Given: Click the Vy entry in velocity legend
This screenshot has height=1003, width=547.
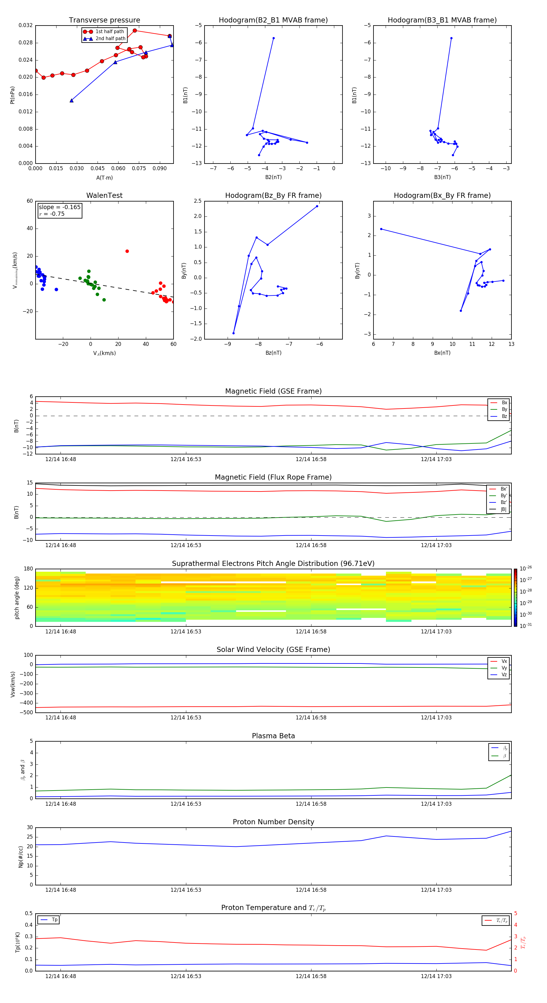Looking at the screenshot, I should (499, 668).
